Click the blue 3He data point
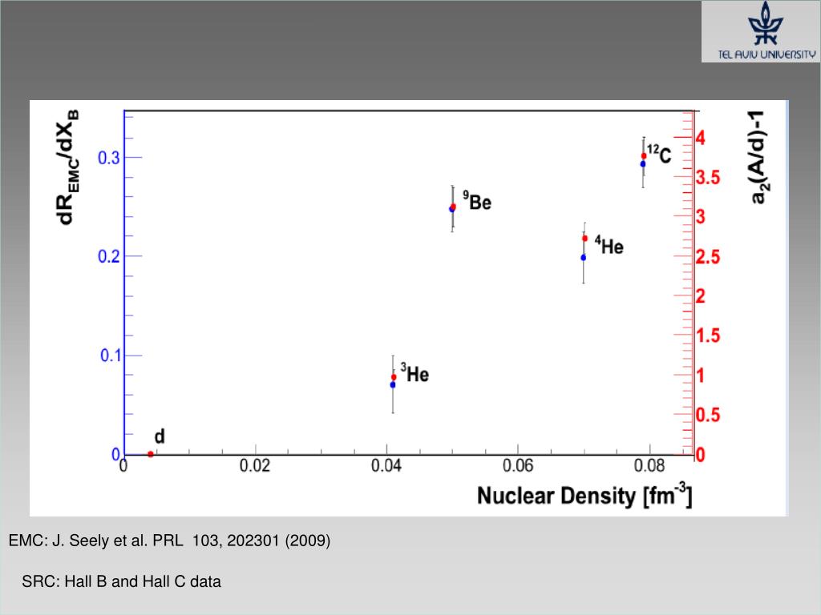Image resolution: width=821 pixels, height=615 pixels. (393, 385)
